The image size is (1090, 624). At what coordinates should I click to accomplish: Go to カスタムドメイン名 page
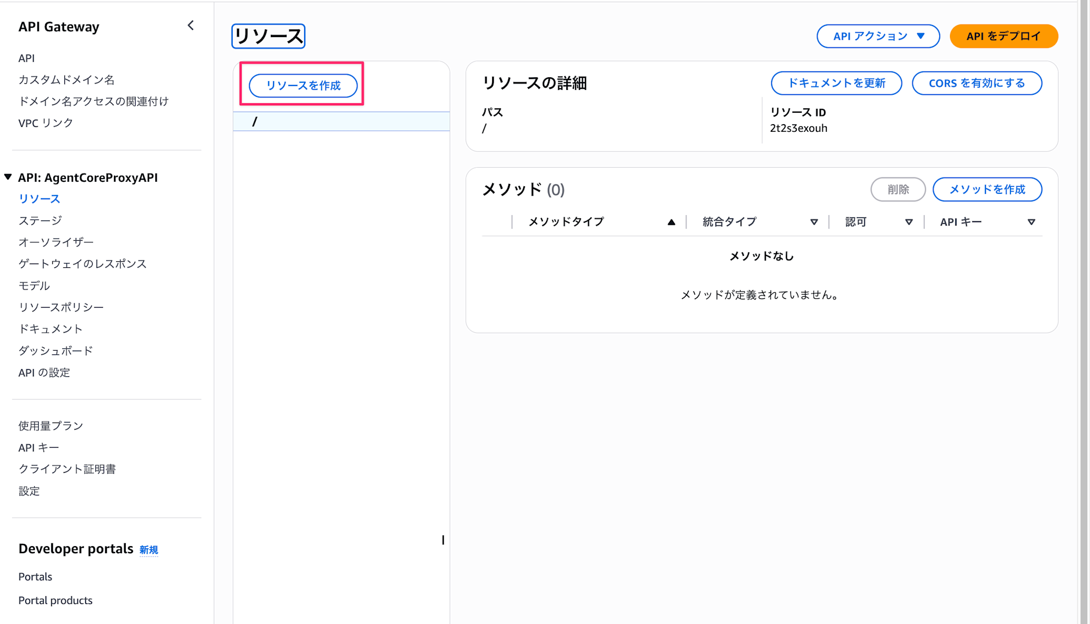coord(66,80)
